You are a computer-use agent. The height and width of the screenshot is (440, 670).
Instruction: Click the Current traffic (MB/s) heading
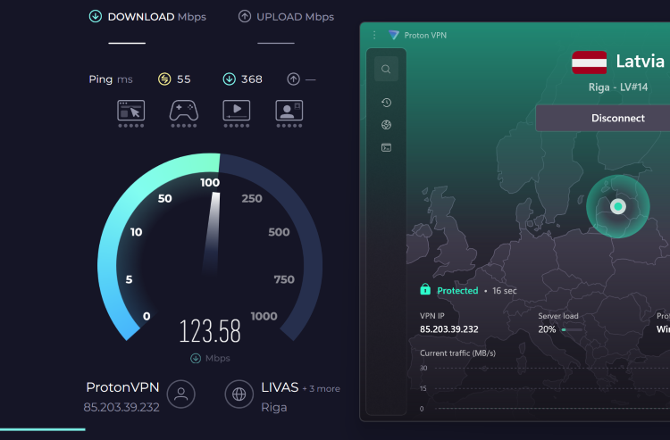pos(457,353)
